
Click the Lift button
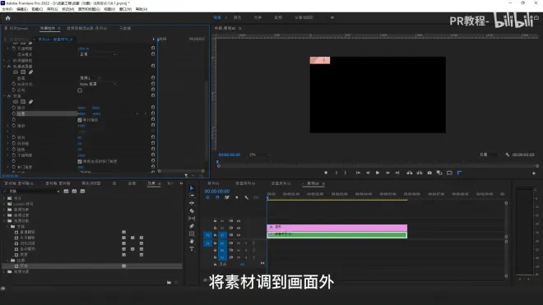(x=410, y=173)
